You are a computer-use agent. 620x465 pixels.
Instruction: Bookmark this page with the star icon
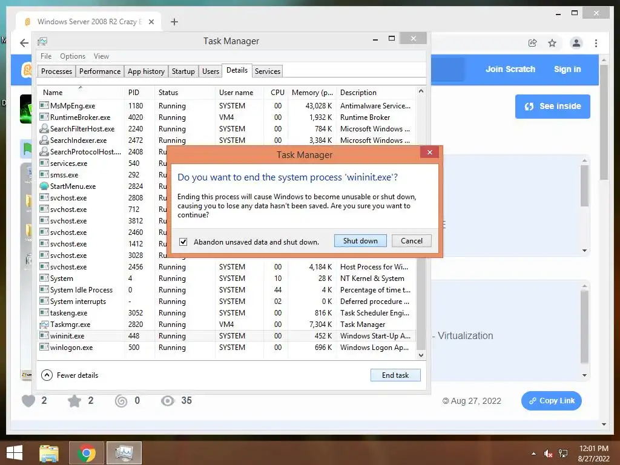(x=552, y=43)
